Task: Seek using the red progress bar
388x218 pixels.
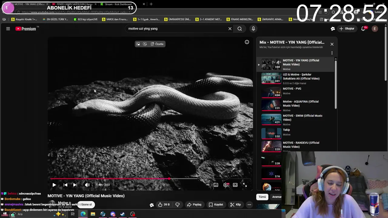Action: click(150, 179)
